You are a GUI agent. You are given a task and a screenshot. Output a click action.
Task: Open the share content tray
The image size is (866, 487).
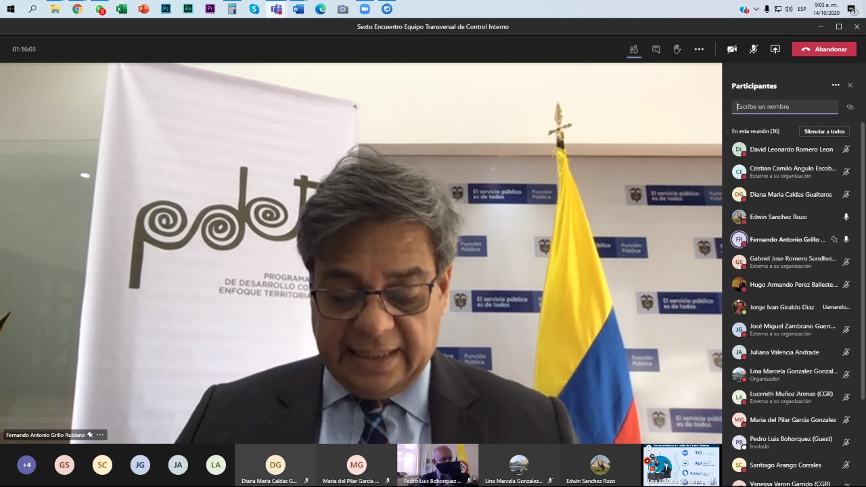point(775,49)
